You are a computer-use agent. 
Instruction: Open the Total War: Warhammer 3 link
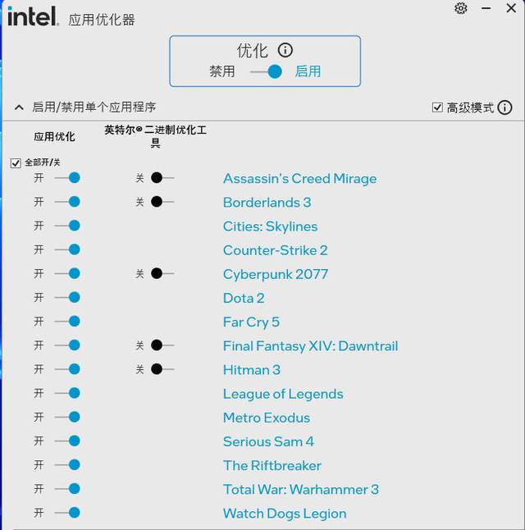301,490
